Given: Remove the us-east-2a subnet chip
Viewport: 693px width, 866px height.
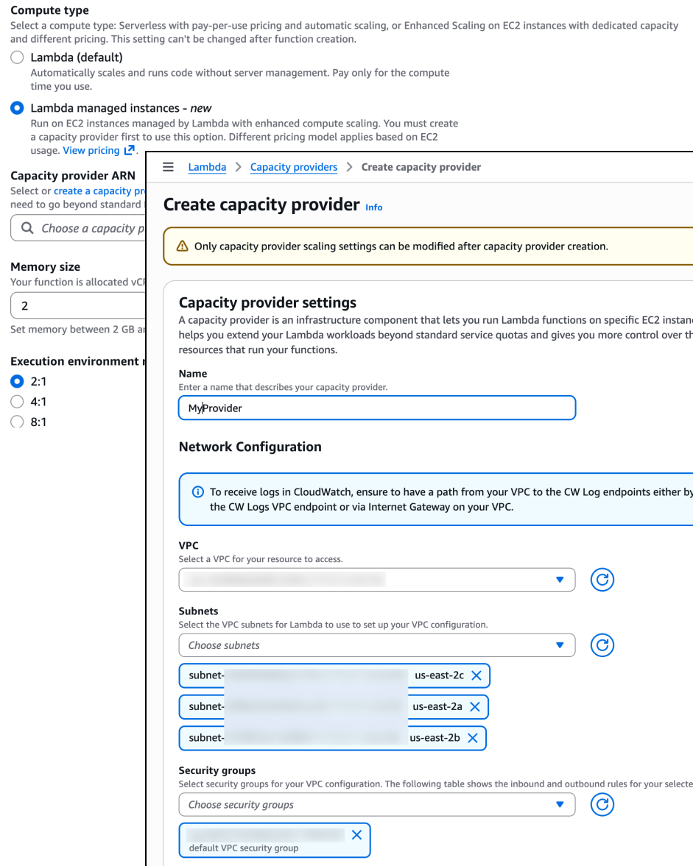Looking at the screenshot, I should [475, 706].
